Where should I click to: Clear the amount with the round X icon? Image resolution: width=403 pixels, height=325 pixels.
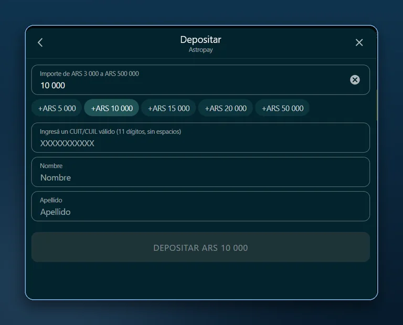point(355,80)
